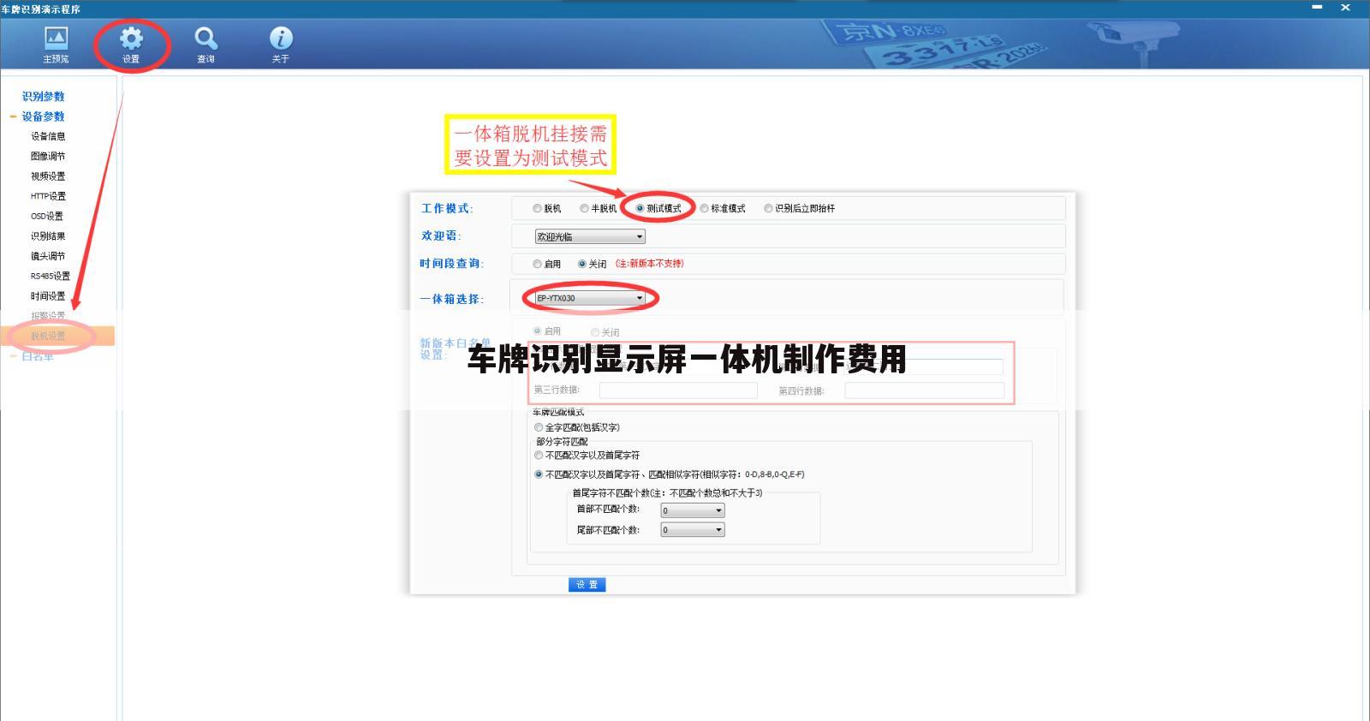Viewport: 1370px width, 721px height.
Task: Open the 主预览 main preview icon
Action: [56, 44]
